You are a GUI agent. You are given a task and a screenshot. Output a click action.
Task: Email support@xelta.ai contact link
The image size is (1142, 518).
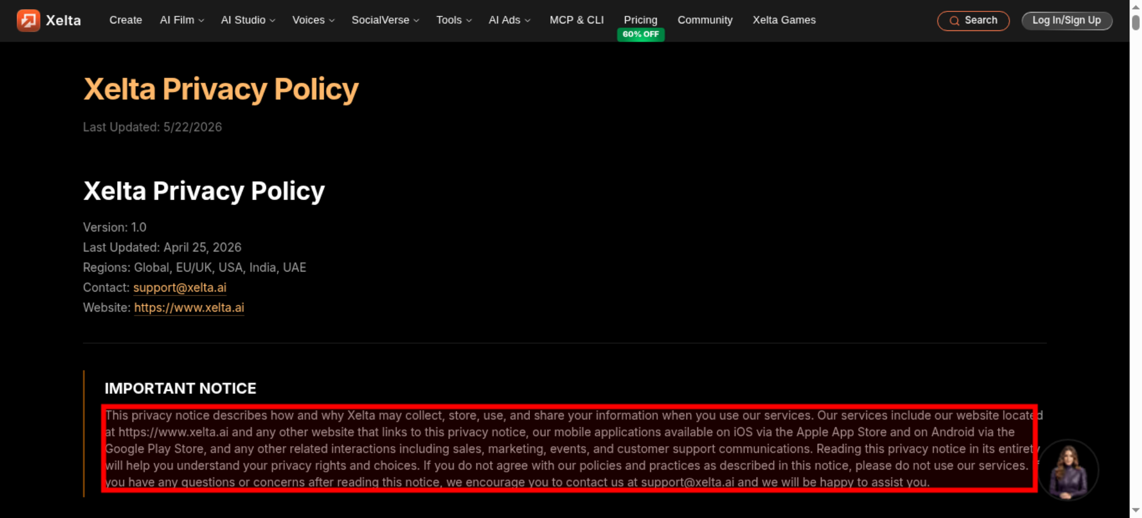click(x=180, y=288)
